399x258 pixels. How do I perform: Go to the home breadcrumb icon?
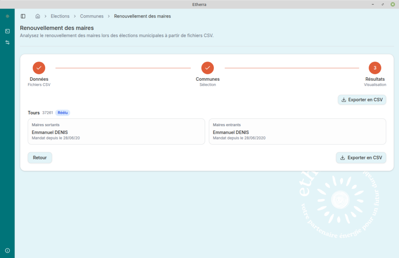click(x=38, y=16)
